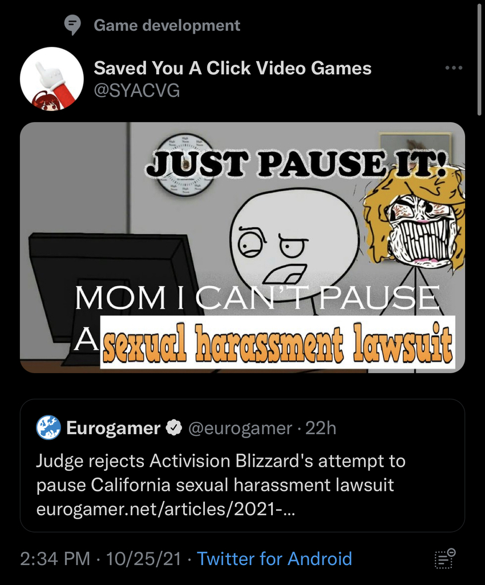Screen dimensions: 485x585
Task: Click the Game development topic icon
Action: click(x=72, y=25)
